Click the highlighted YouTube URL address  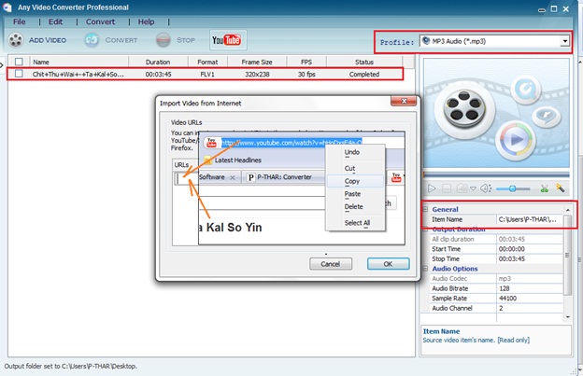(291, 143)
